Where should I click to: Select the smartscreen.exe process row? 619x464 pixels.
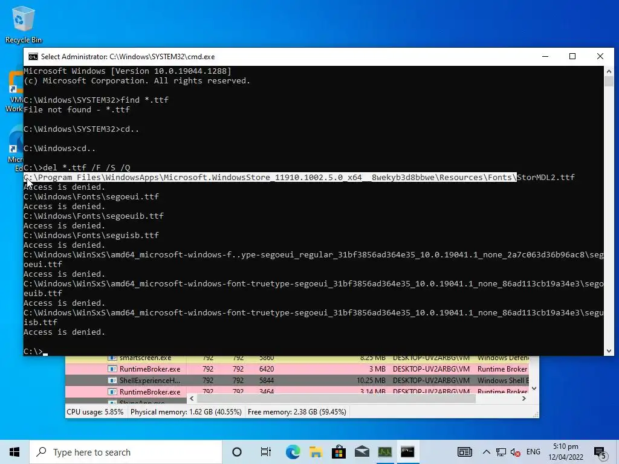click(x=297, y=359)
